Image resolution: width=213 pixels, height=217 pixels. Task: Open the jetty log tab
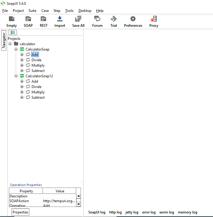(x=132, y=212)
